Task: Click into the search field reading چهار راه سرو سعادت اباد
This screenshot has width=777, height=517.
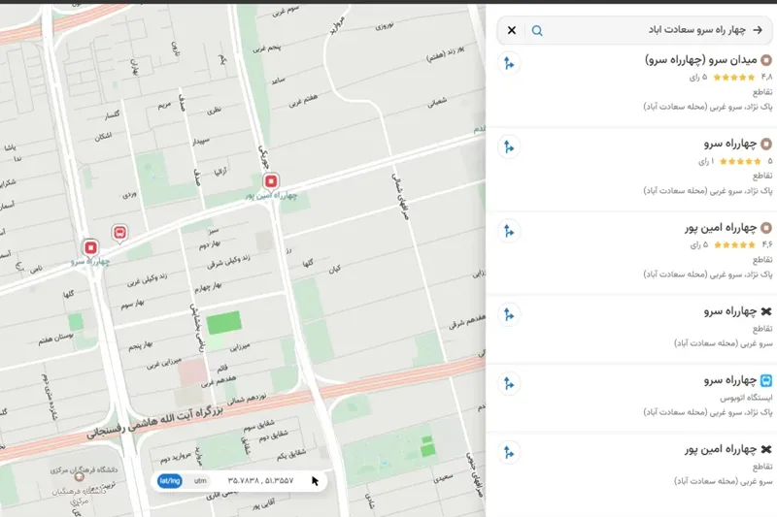Action: tap(696, 30)
